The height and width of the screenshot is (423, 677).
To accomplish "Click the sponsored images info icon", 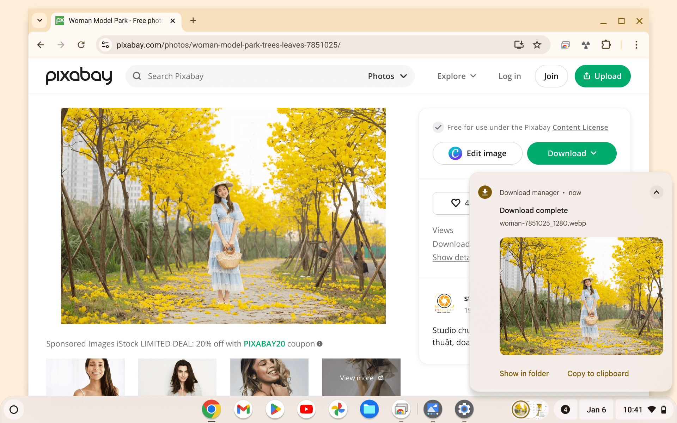I will coord(319,344).
